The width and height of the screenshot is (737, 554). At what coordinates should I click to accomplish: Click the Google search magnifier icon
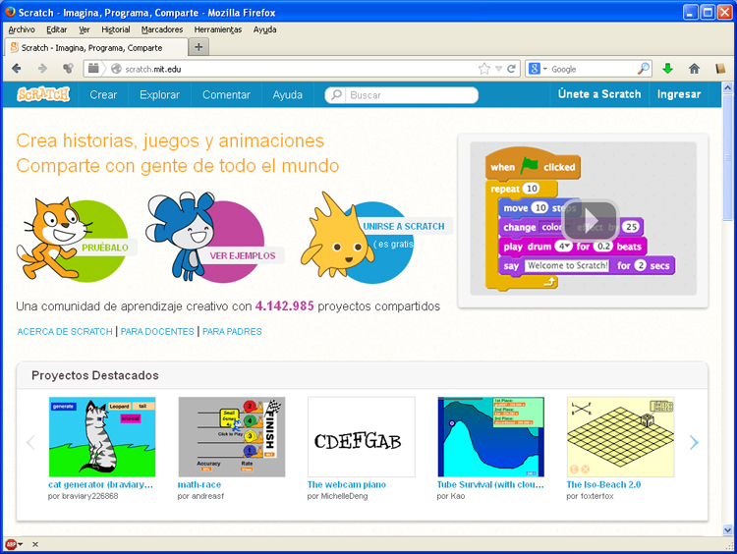click(x=644, y=69)
